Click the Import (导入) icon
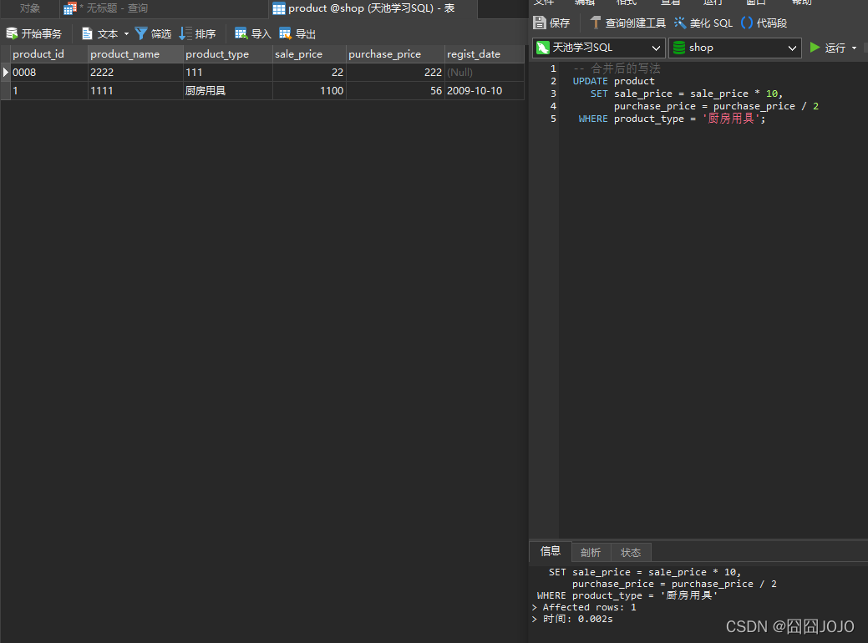The image size is (868, 643). (241, 33)
